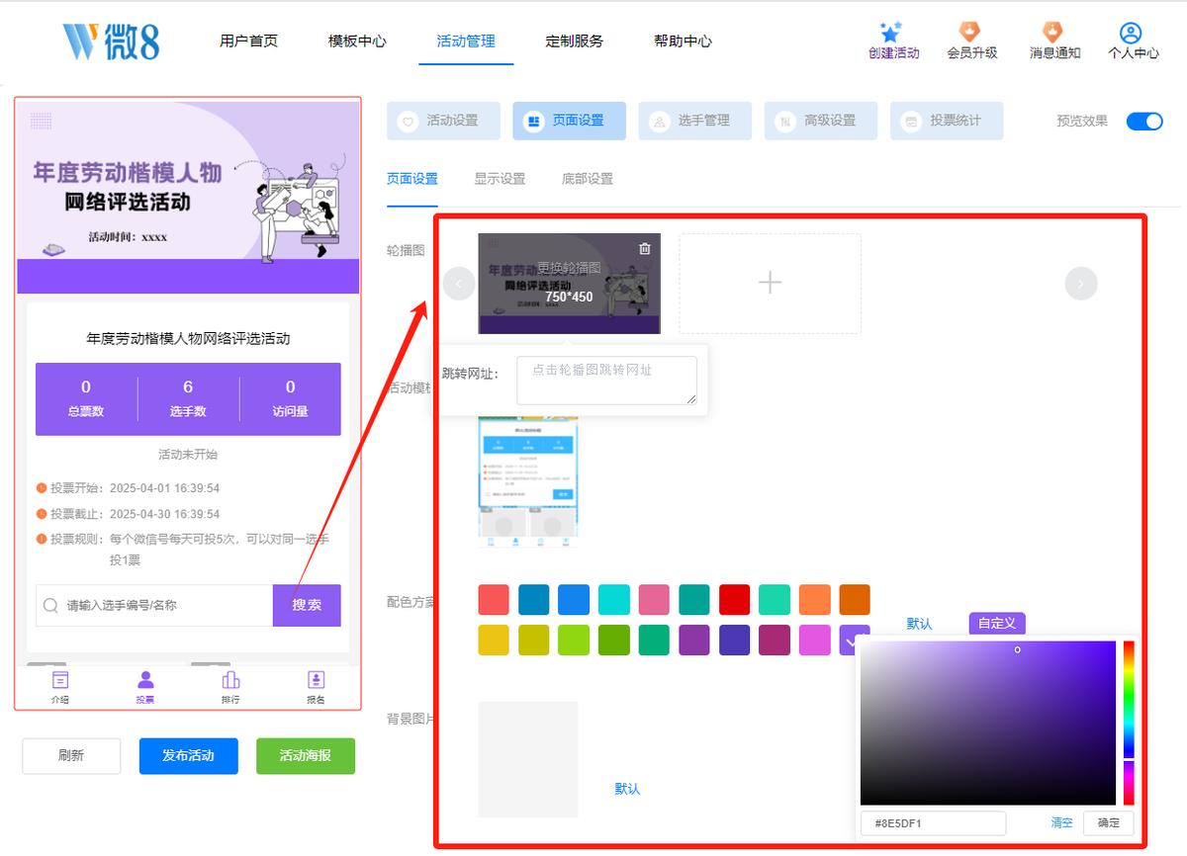1187x856 pixels.
Task: Open 介绍 tab in phone preview
Action: [x=60, y=688]
